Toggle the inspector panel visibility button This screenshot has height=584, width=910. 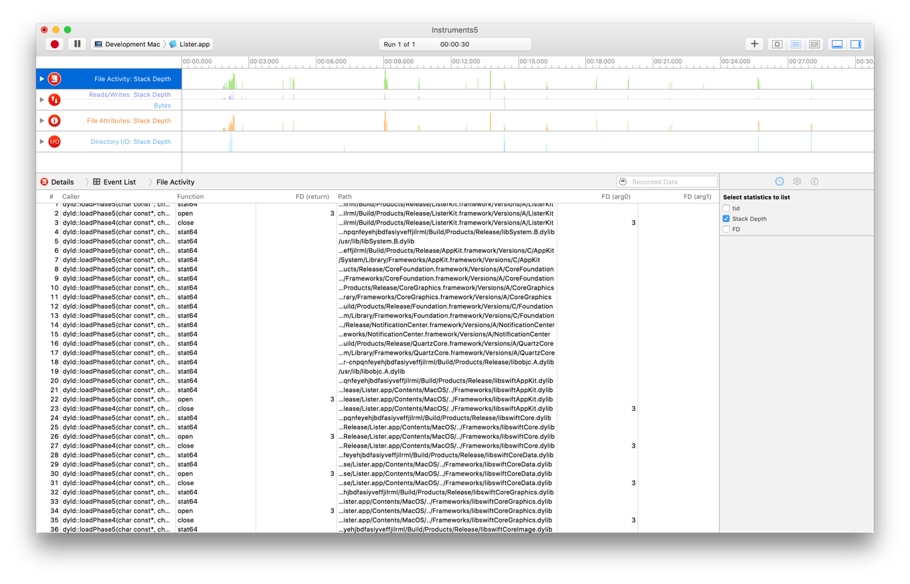(855, 43)
